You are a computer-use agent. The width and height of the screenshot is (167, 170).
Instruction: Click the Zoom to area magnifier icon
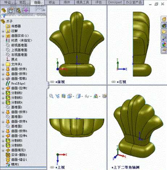tap(51, 96)
